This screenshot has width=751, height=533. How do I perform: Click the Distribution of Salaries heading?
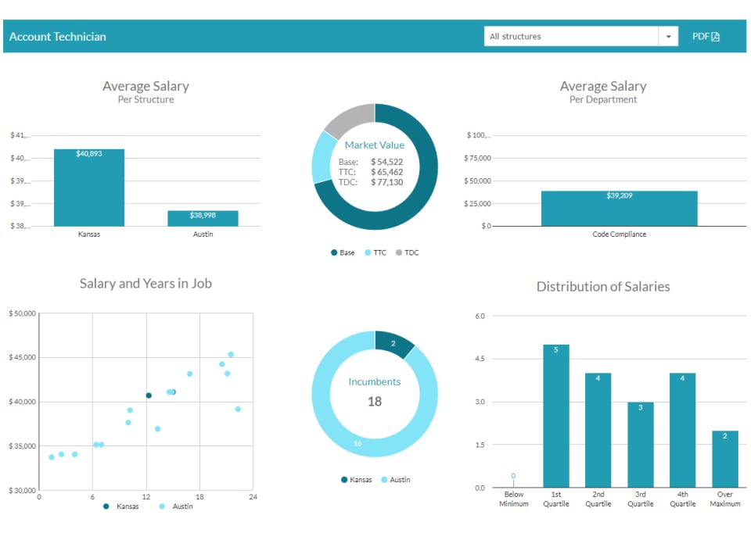coord(603,286)
